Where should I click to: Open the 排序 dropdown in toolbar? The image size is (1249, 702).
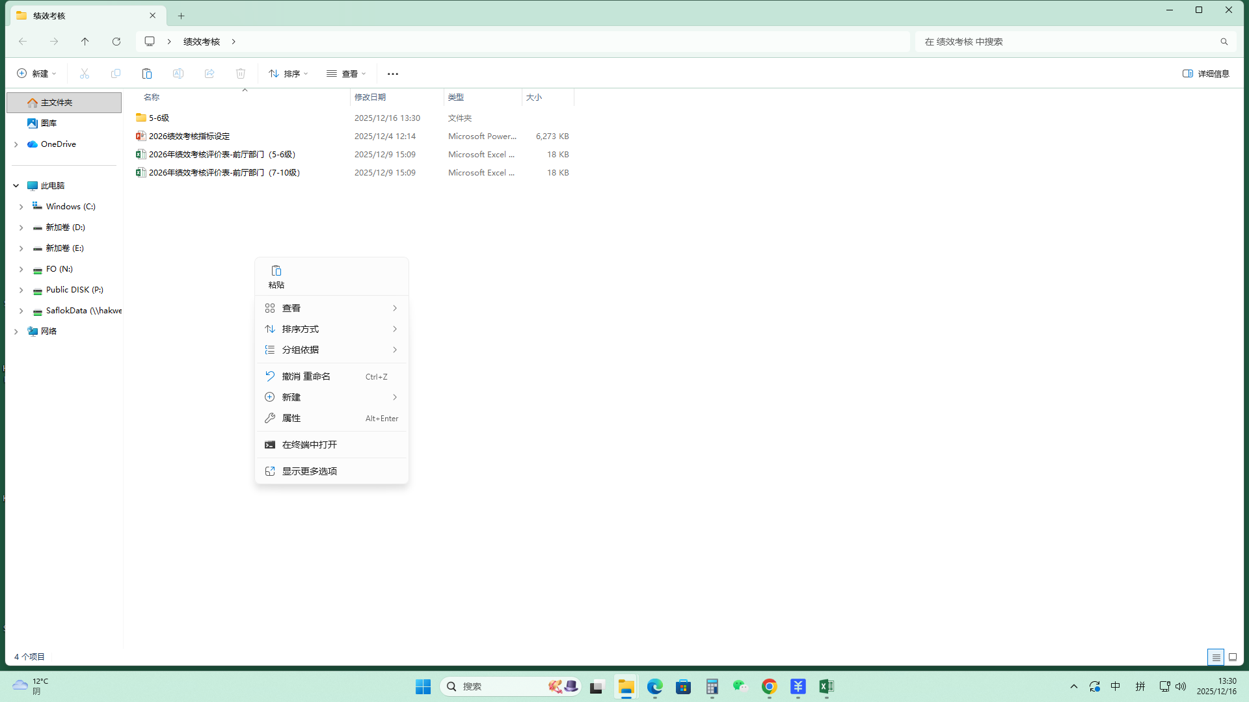pos(288,73)
